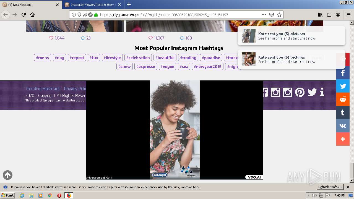Click the green padlock security icon
Image resolution: width=354 pixels, height=199 pixels.
[96, 15]
